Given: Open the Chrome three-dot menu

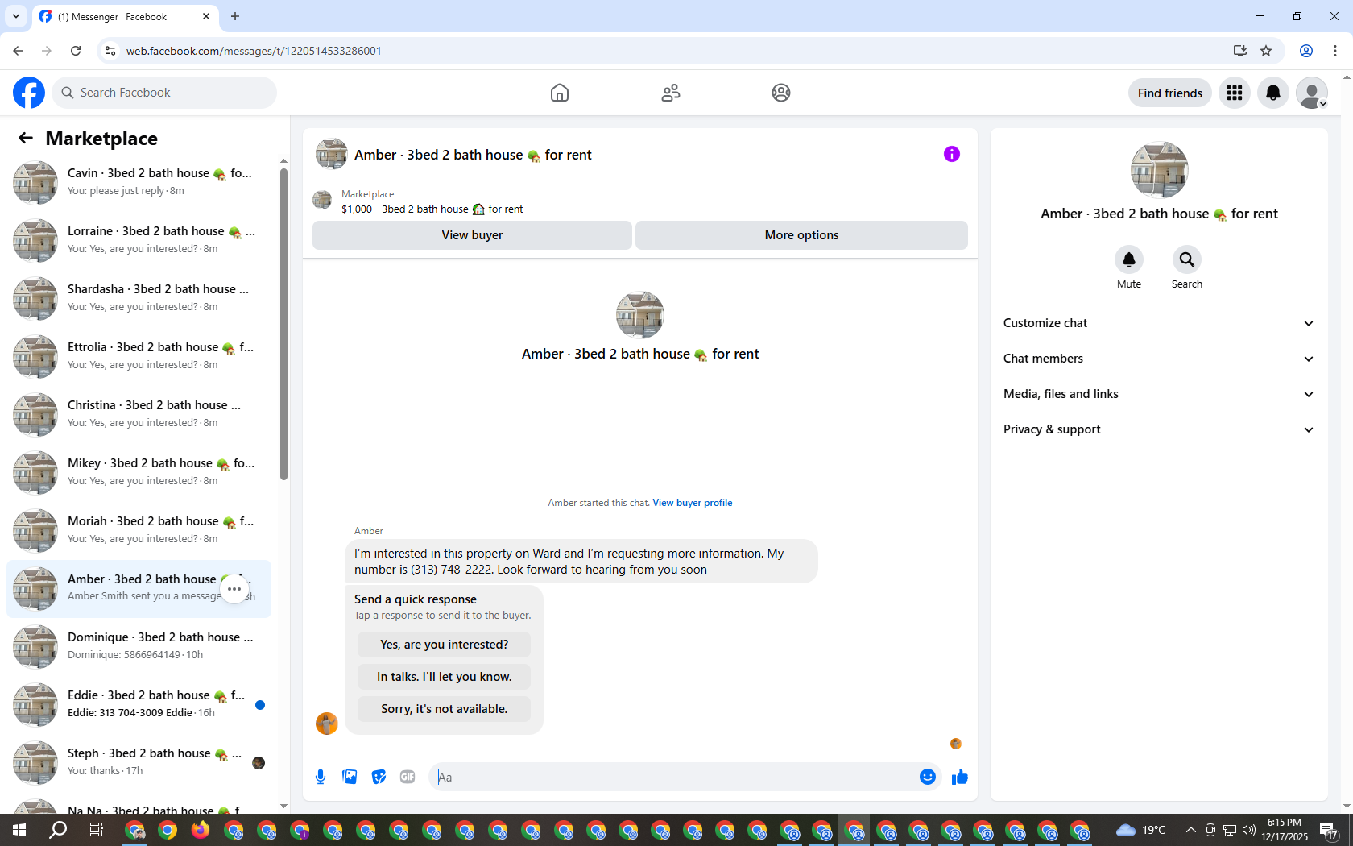Looking at the screenshot, I should point(1335,51).
